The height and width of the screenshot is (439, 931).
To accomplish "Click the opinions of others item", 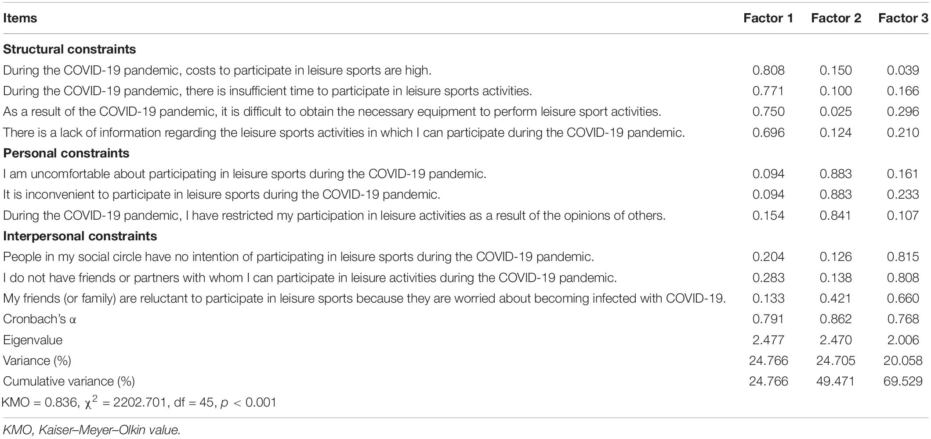I will point(334,215).
